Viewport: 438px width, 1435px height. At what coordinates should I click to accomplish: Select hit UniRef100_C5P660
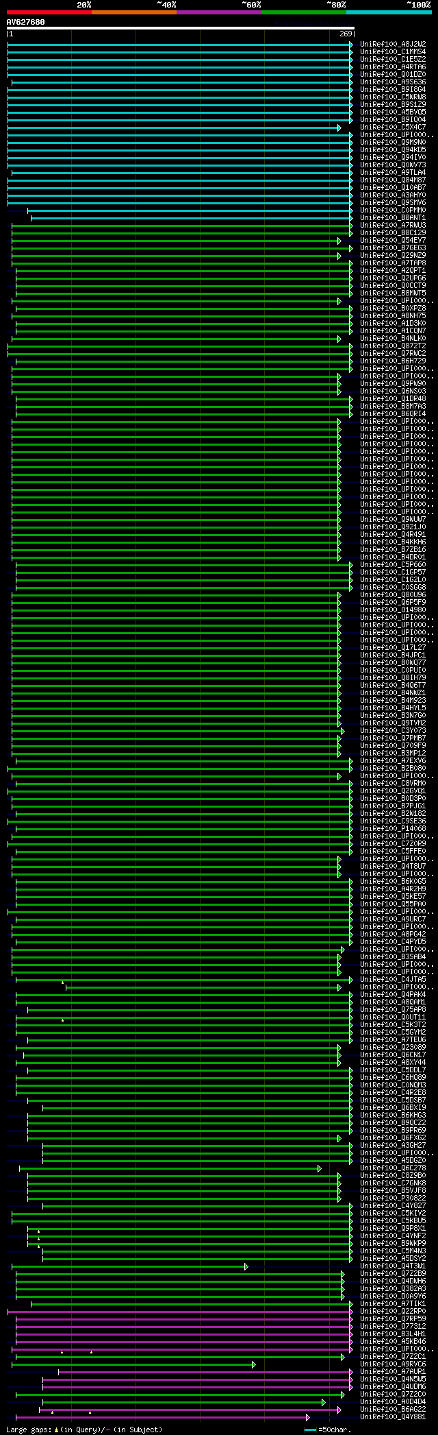[x=393, y=565]
